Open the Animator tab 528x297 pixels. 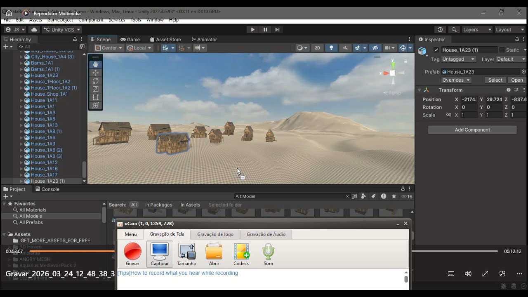(x=203, y=40)
